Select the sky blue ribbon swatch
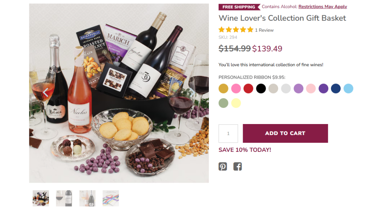The height and width of the screenshot is (209, 386). tap(348, 88)
